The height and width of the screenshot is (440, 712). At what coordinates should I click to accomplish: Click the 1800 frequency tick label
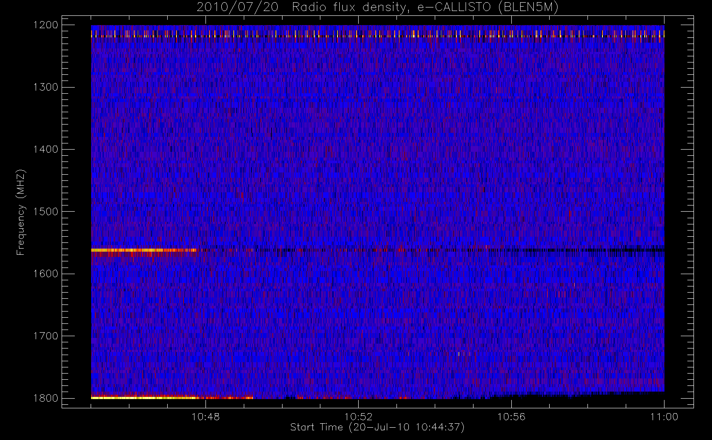(x=46, y=398)
